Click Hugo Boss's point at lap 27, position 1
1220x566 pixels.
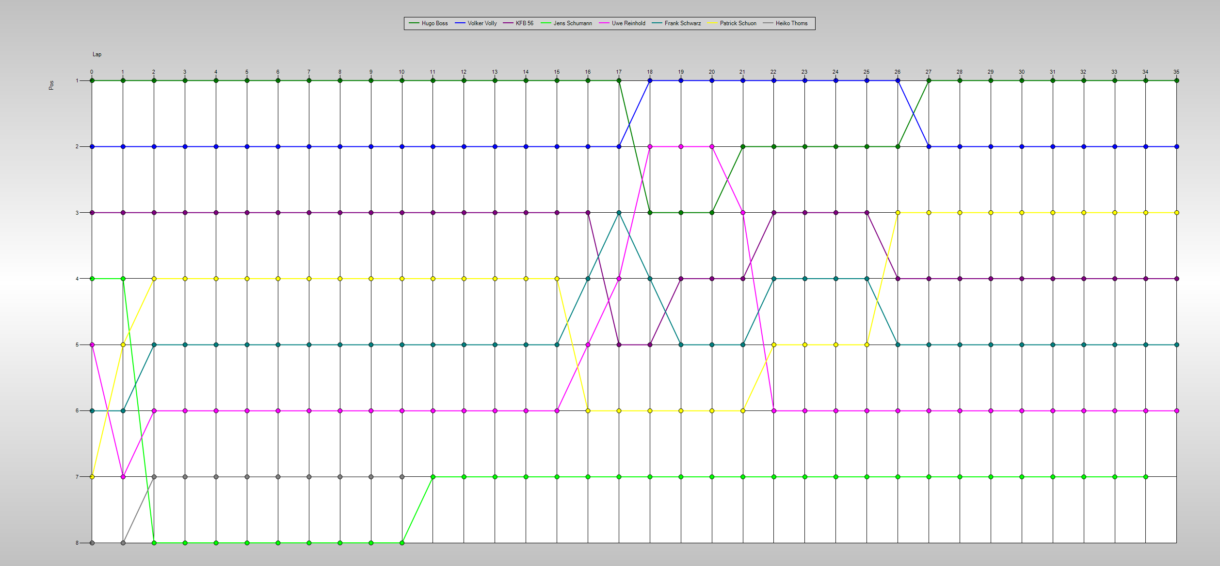(929, 80)
